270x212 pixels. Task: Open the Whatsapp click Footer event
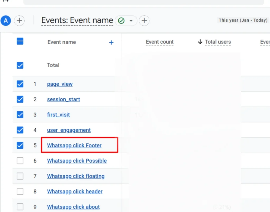(74, 146)
